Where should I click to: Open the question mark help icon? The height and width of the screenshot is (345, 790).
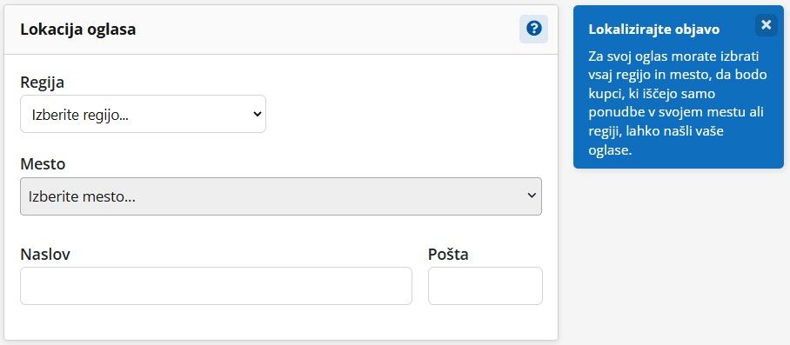[x=533, y=29]
